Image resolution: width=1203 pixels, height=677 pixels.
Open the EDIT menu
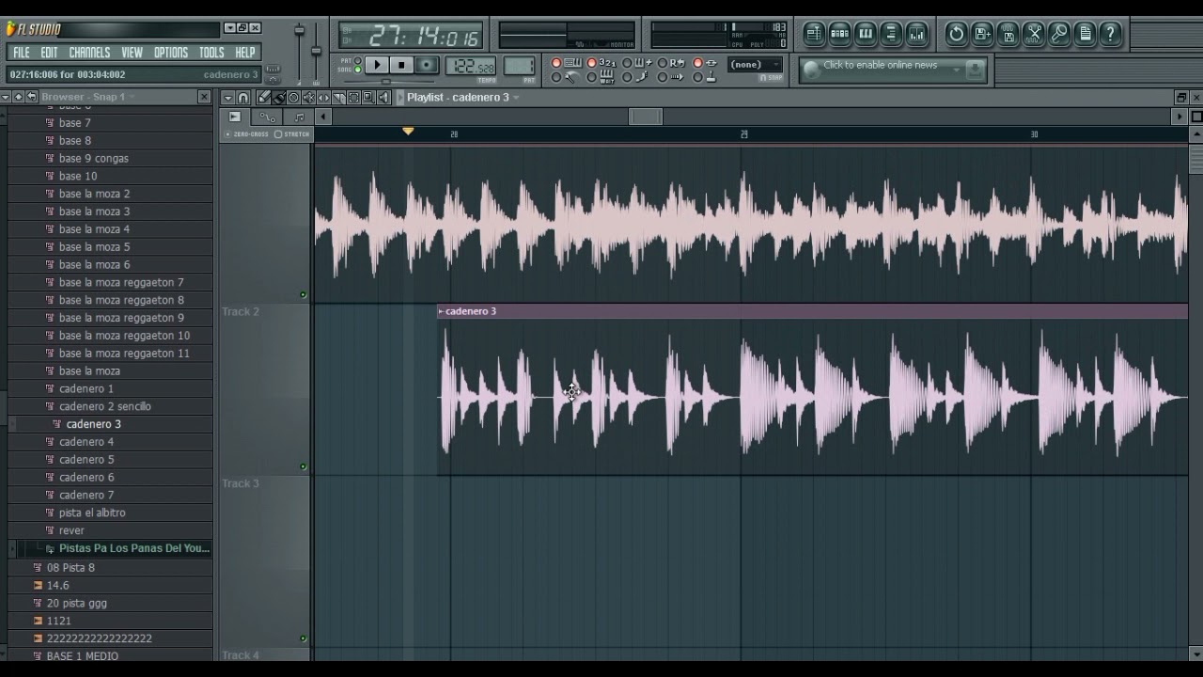point(49,53)
